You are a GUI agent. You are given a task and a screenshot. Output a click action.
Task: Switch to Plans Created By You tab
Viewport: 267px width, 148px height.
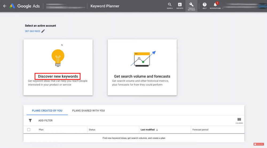tap(47, 111)
